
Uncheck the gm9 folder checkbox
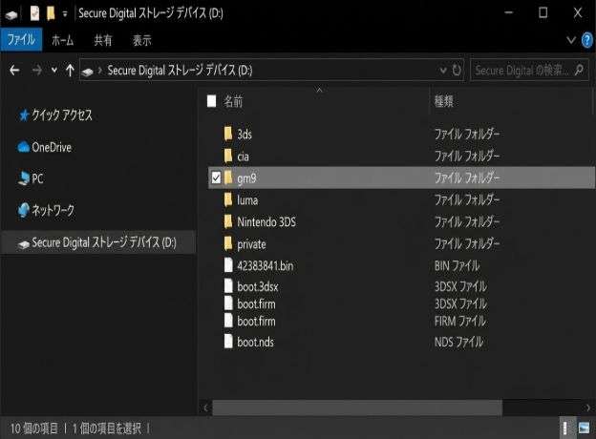[216, 178]
